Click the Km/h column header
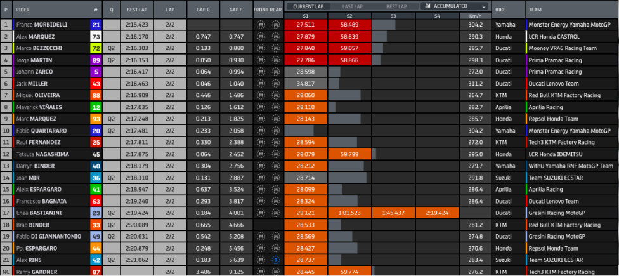This screenshot has height=276, width=619. (x=475, y=16)
